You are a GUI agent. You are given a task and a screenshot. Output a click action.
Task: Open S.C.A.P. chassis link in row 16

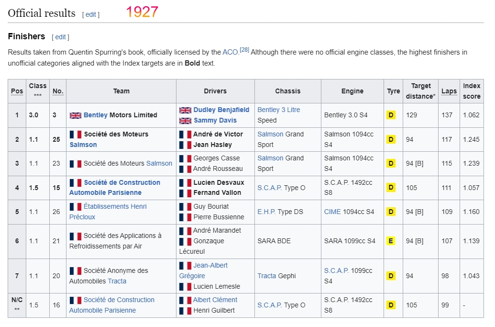click(x=270, y=305)
